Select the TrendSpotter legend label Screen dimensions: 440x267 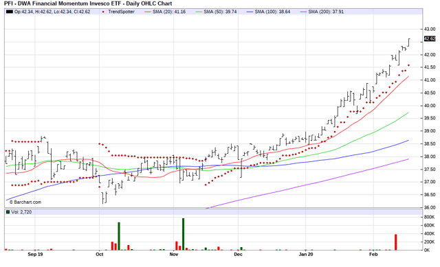point(121,12)
